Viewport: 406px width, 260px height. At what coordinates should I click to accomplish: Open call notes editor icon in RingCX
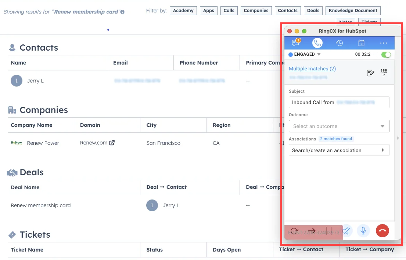370,73
